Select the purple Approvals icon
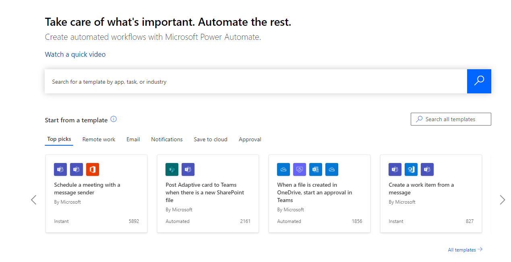Viewport: 511px width, 262px height. click(x=299, y=169)
